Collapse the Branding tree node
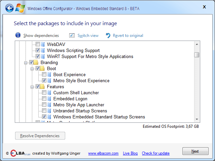 [x=26, y=63]
